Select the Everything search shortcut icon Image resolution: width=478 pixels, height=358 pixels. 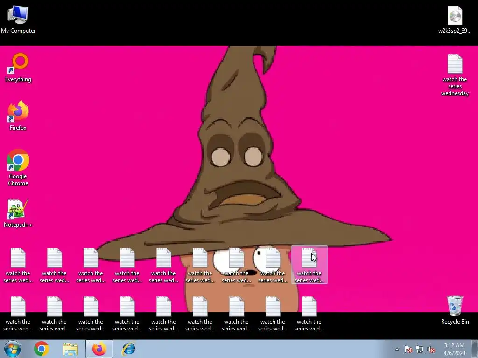coord(18,68)
